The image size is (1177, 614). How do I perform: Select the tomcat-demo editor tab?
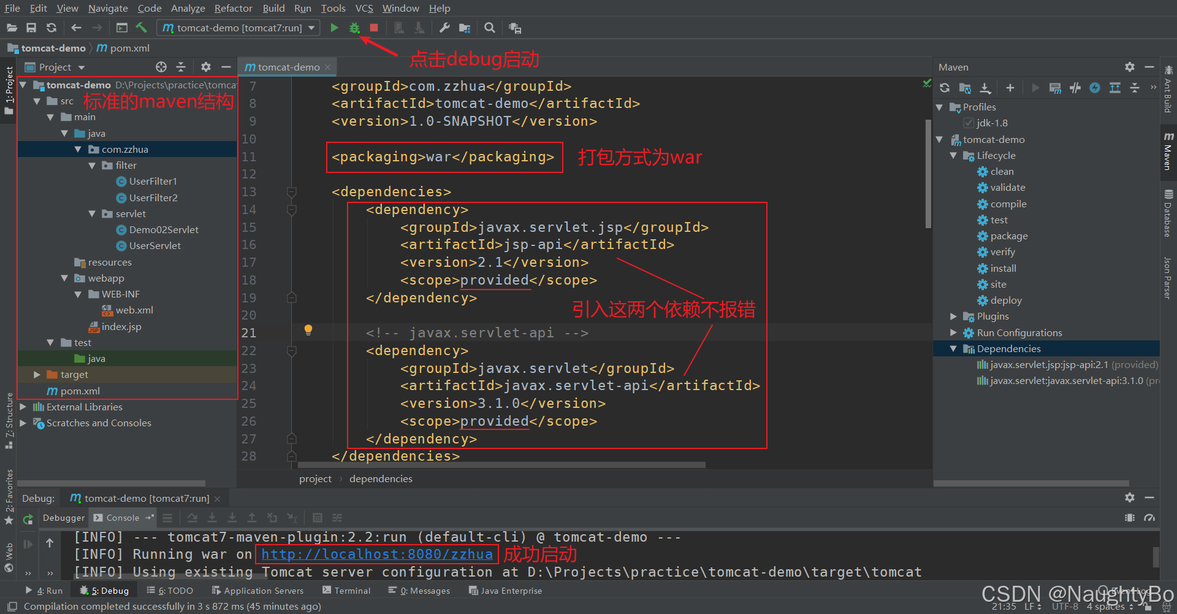(x=288, y=67)
